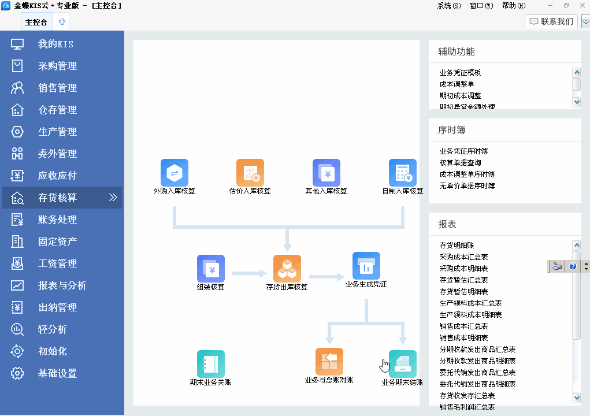Open the 核算单据查询 link

(460, 163)
